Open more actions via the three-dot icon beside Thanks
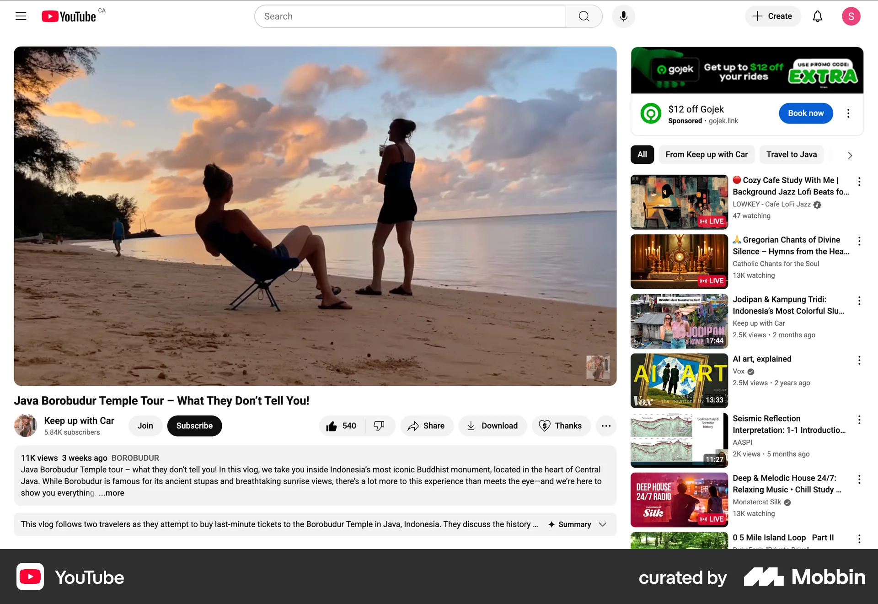 pos(606,426)
